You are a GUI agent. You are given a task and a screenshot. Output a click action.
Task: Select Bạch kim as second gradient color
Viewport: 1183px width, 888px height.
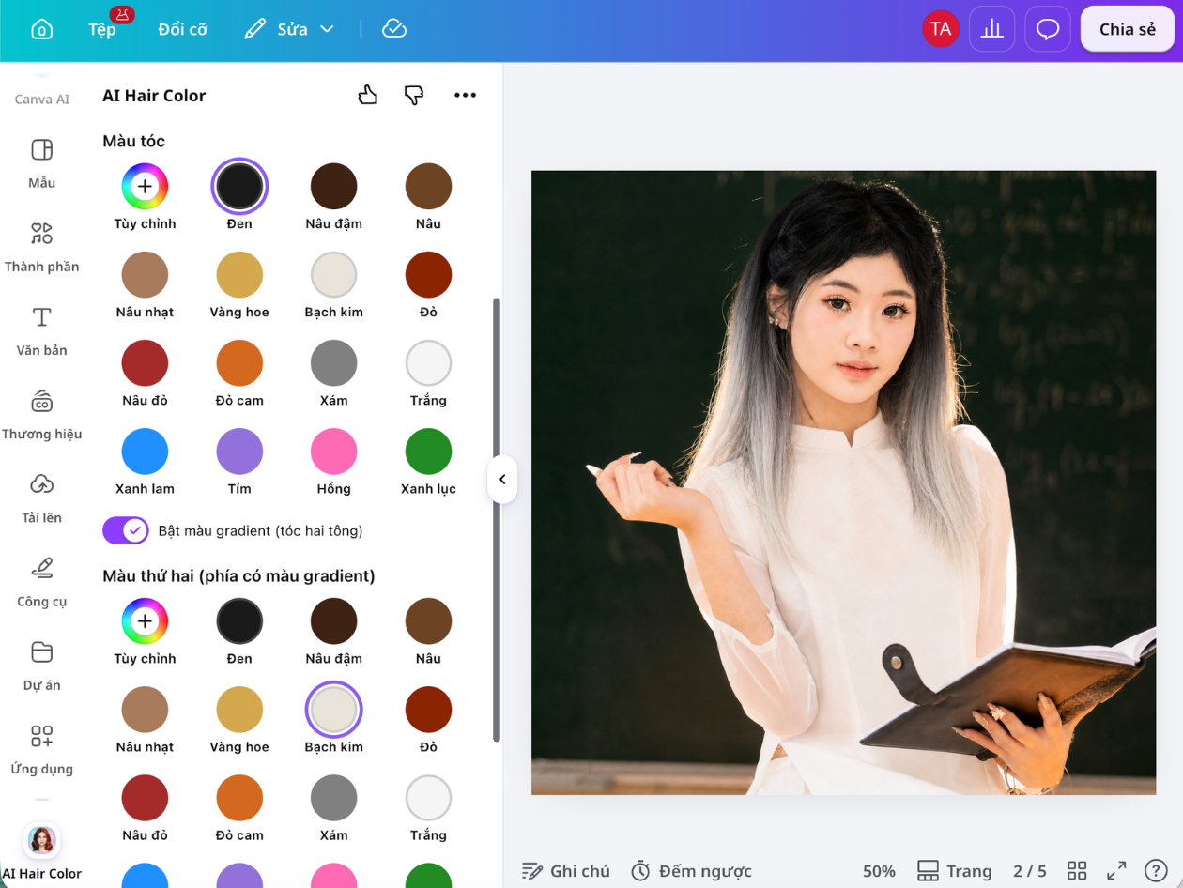click(x=333, y=709)
